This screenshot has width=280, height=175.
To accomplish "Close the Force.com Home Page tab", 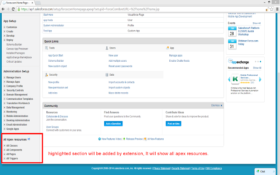I will (x=32, y=3).
